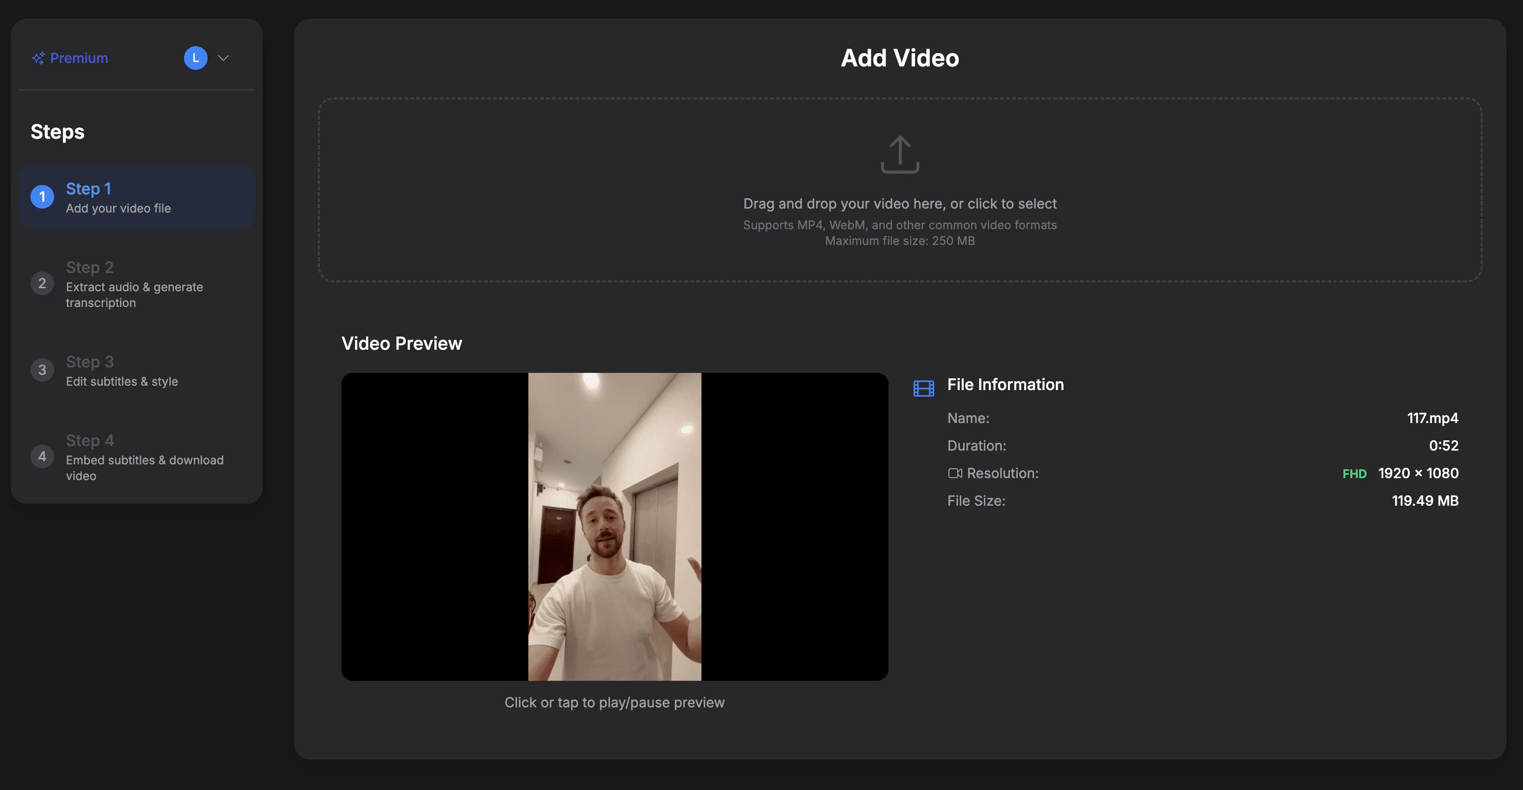The image size is (1523, 790).
Task: Expand the account dropdown chevron
Action: click(223, 58)
